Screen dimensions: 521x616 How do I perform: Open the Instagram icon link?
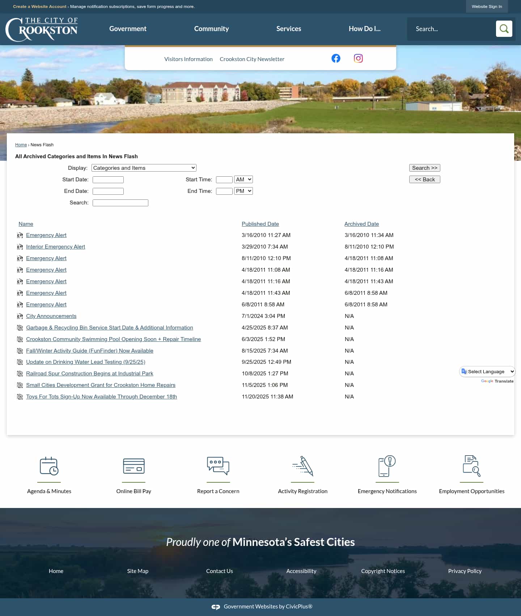click(x=358, y=58)
